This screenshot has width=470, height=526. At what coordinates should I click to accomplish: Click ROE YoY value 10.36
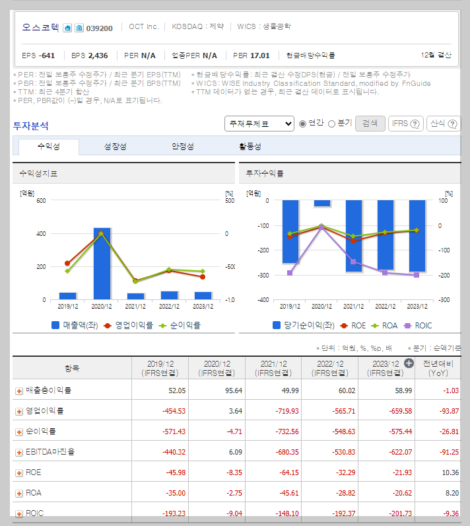[x=451, y=472]
